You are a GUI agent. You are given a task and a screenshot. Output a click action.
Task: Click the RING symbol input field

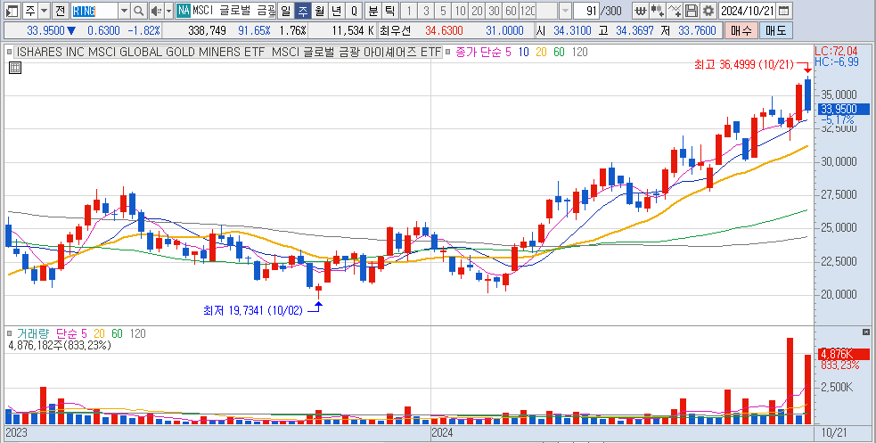tap(94, 10)
